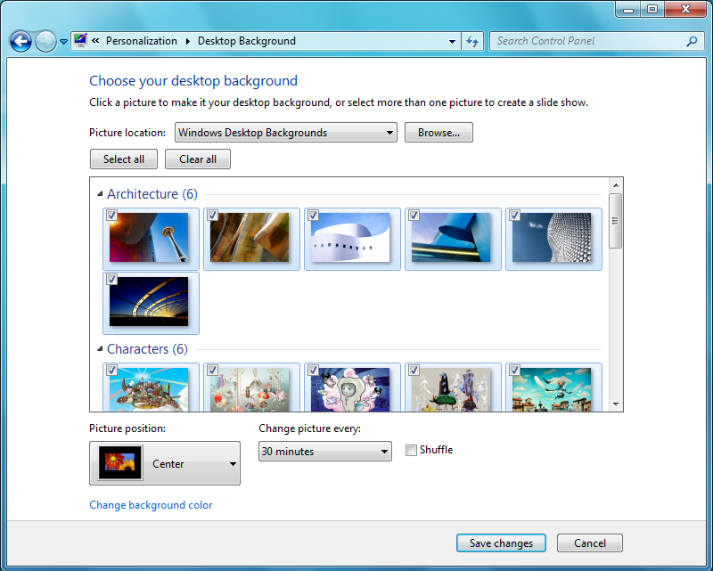713x571 pixels.
Task: Click the picture position preview image
Action: point(120,464)
